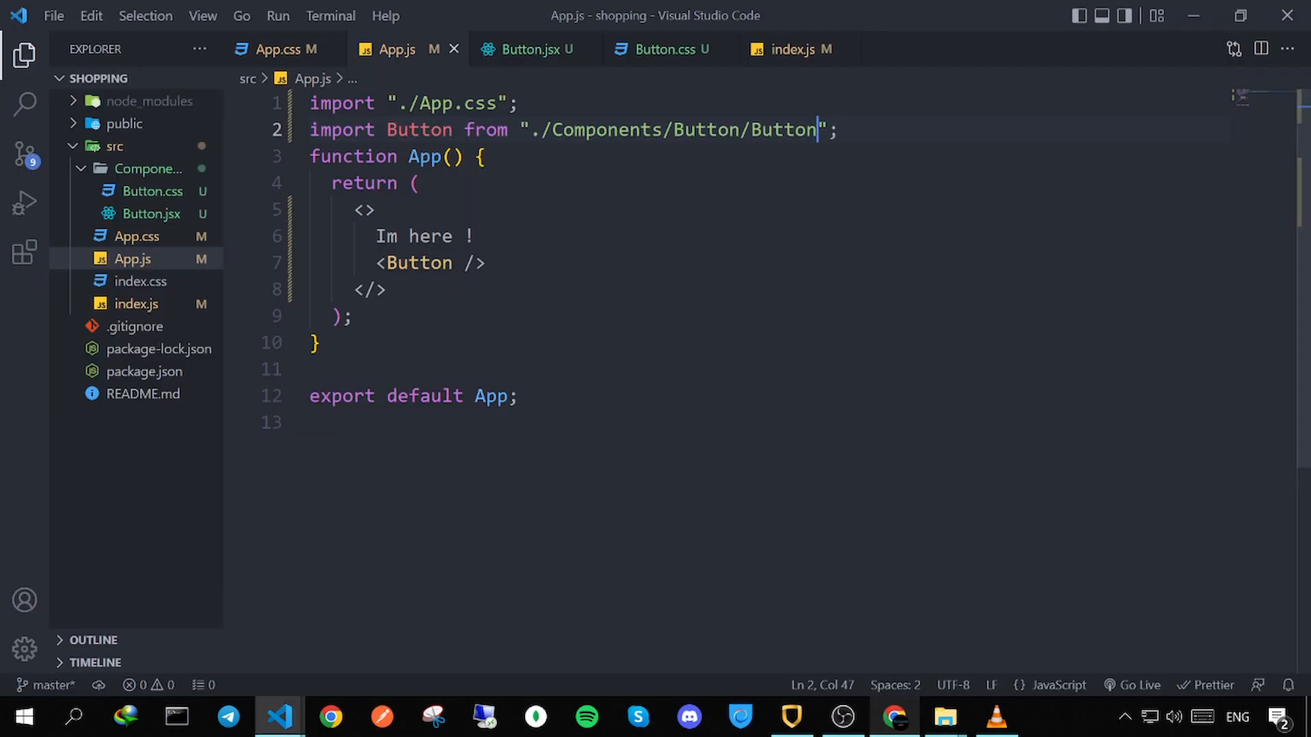The image size is (1311, 737).
Task: Open the Selection menu
Action: tap(145, 16)
